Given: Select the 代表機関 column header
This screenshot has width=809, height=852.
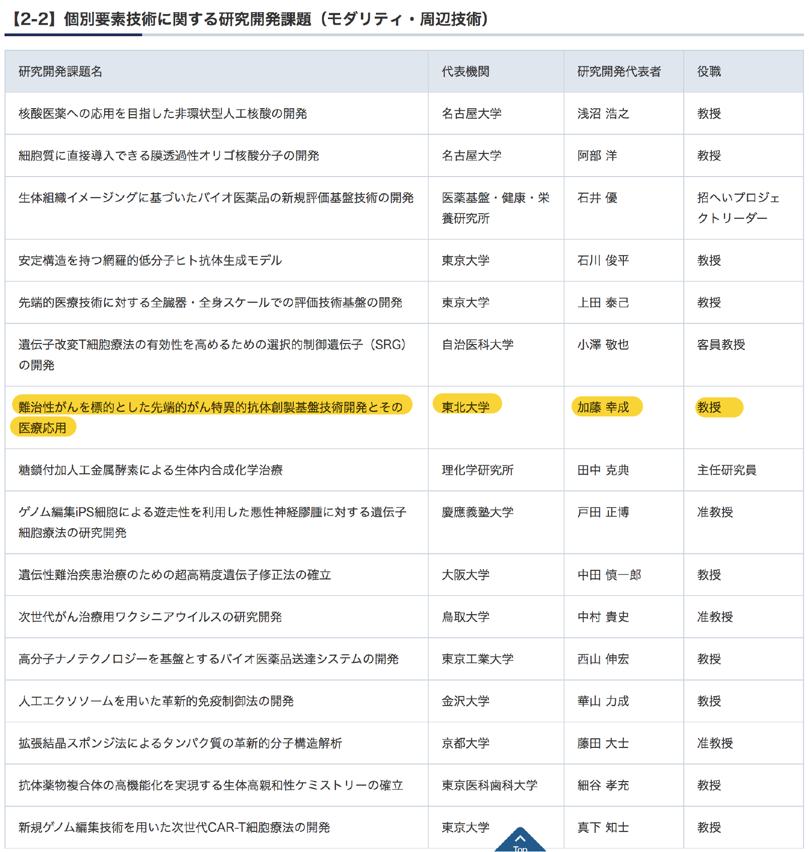Looking at the screenshot, I should click(465, 72).
